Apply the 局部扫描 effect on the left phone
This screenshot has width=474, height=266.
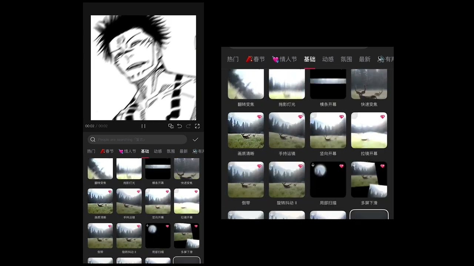point(158,236)
